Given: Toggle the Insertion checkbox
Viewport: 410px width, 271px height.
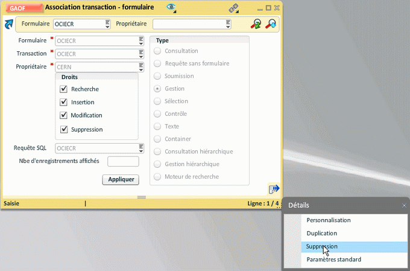Looking at the screenshot, I should [63, 102].
